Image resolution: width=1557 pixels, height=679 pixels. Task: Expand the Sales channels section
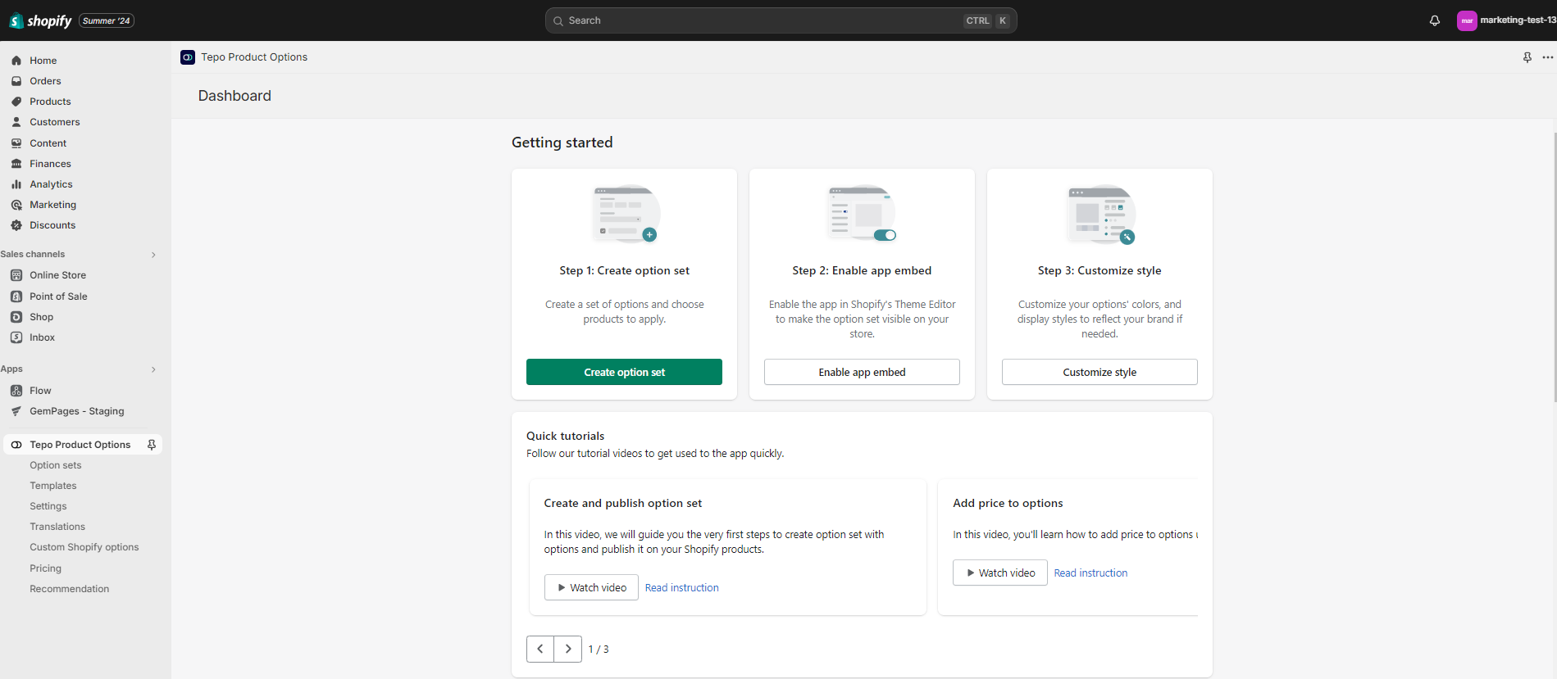coord(153,255)
